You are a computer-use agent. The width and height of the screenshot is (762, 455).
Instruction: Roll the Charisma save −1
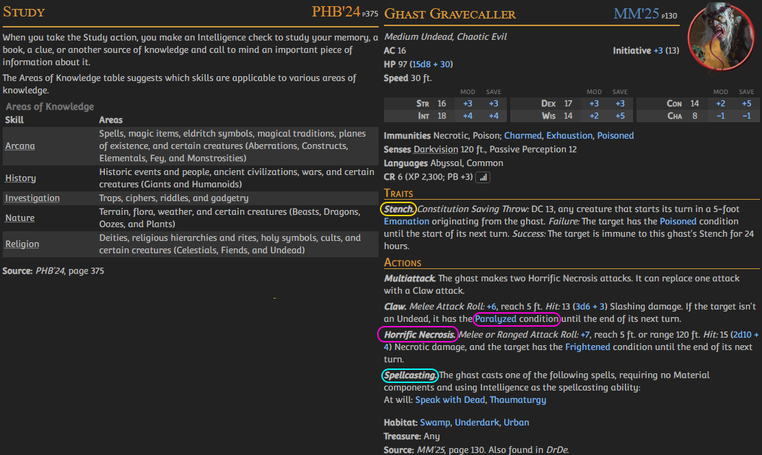[746, 116]
